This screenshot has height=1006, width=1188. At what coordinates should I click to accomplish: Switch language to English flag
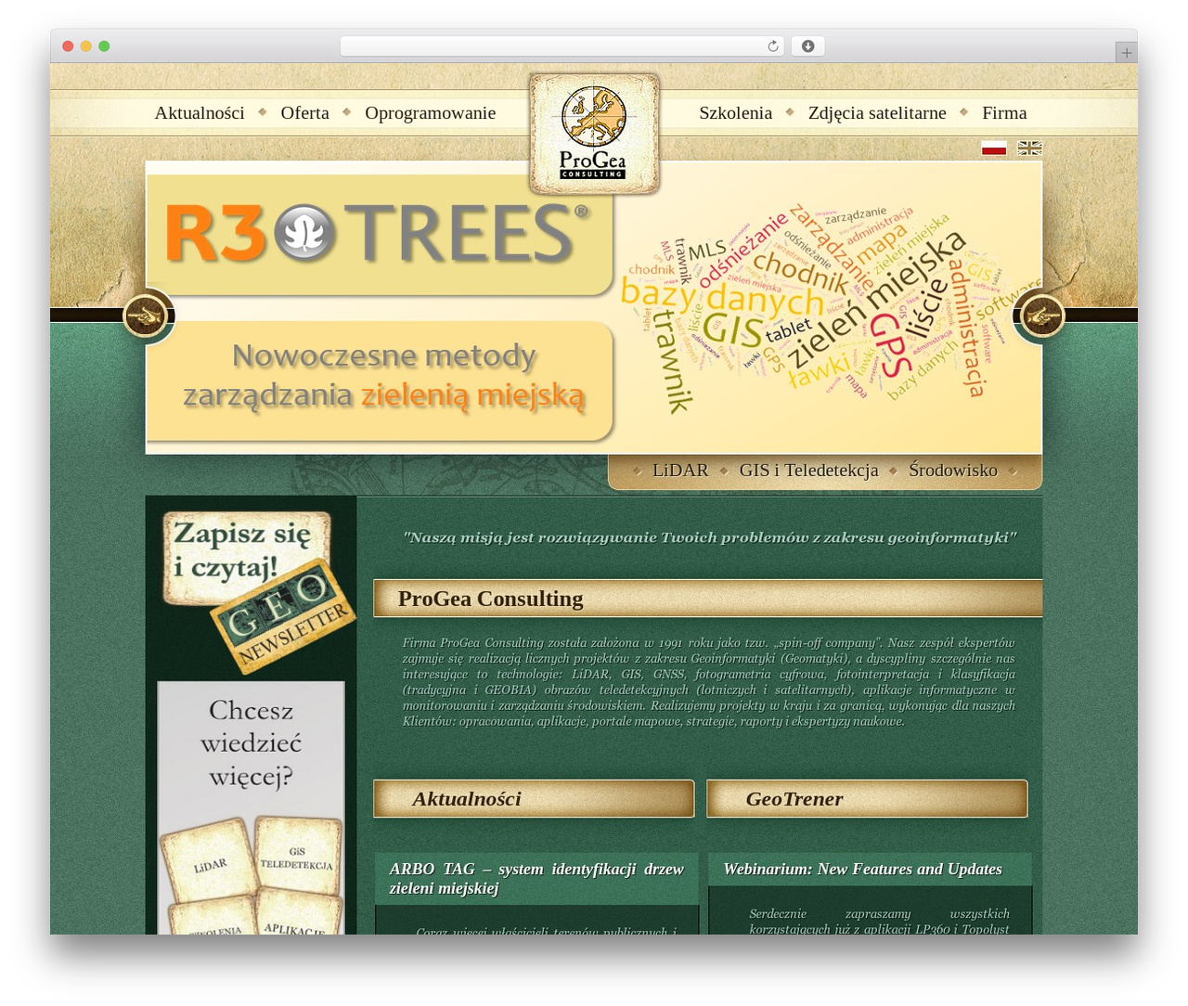[1029, 148]
